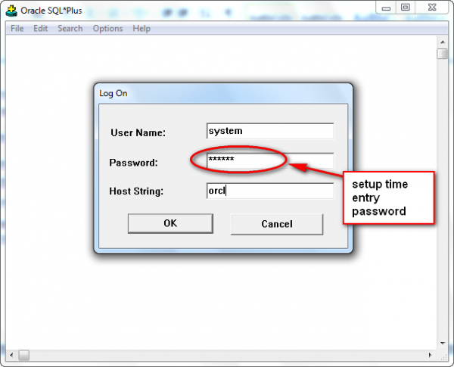Click the User Name input field
The width and height of the screenshot is (454, 367).
(x=270, y=131)
